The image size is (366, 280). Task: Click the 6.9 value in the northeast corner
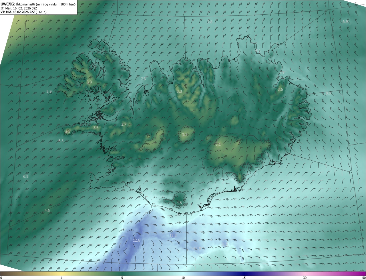tap(345, 22)
